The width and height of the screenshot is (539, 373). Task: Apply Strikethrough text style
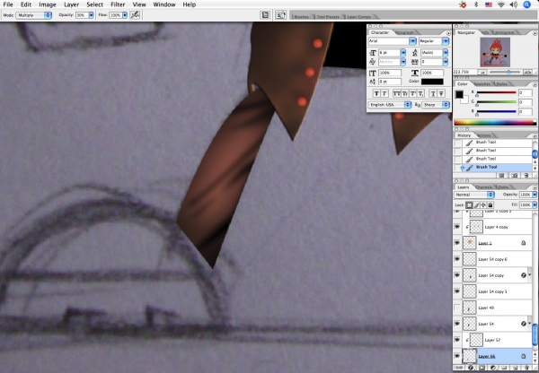[441, 93]
